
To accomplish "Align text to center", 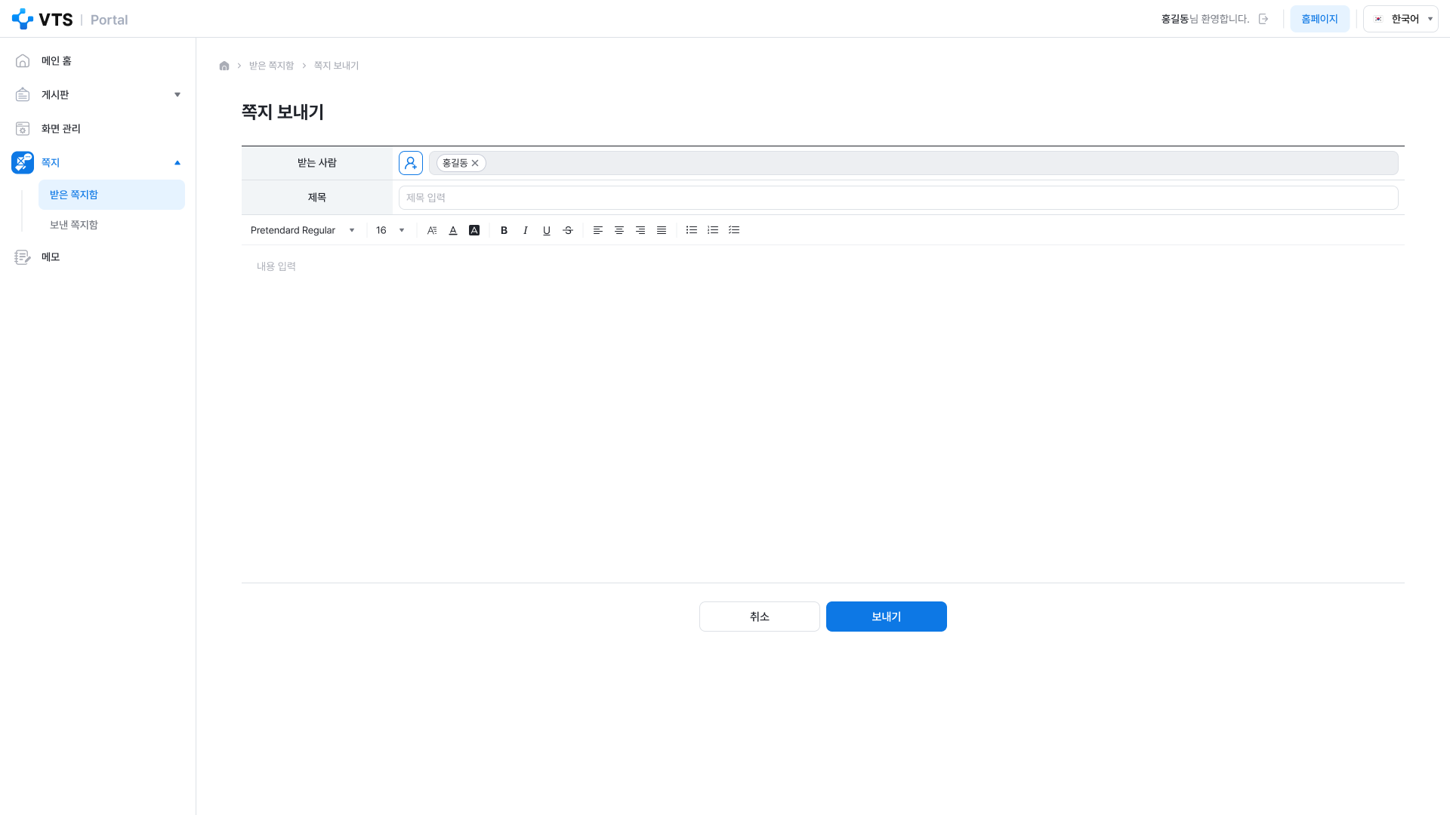I will tap(619, 230).
